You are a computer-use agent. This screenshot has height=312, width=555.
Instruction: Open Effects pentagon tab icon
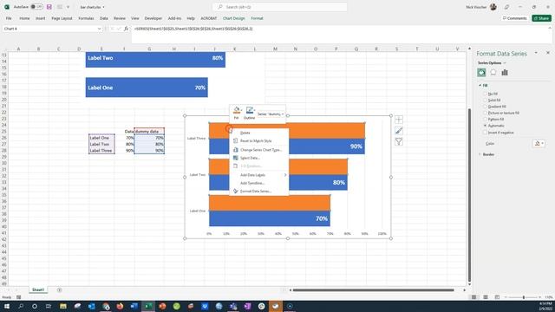pos(493,73)
